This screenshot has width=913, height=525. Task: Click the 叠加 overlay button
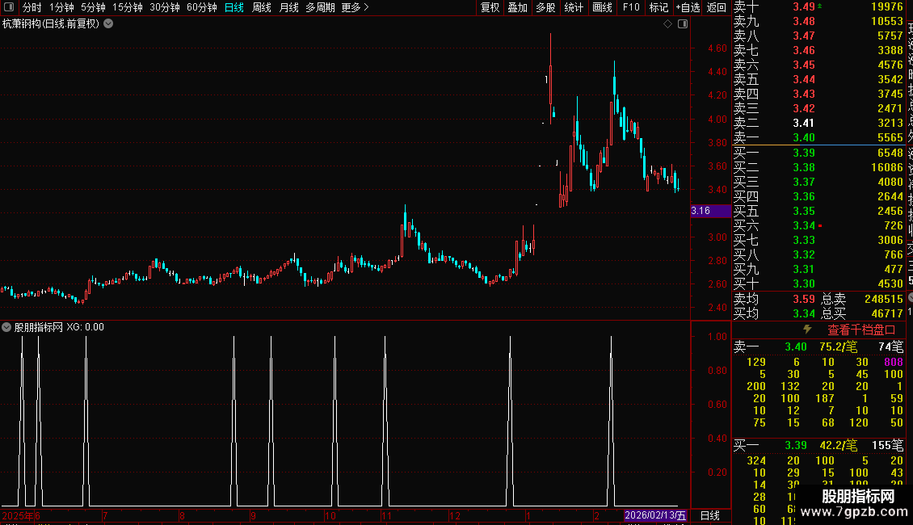[517, 7]
